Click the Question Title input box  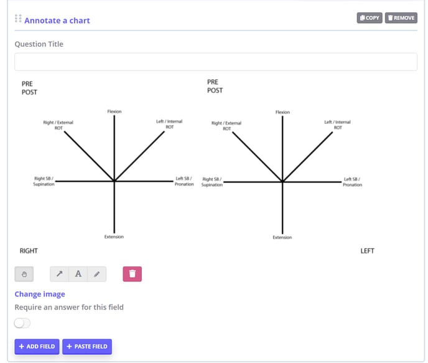click(216, 62)
